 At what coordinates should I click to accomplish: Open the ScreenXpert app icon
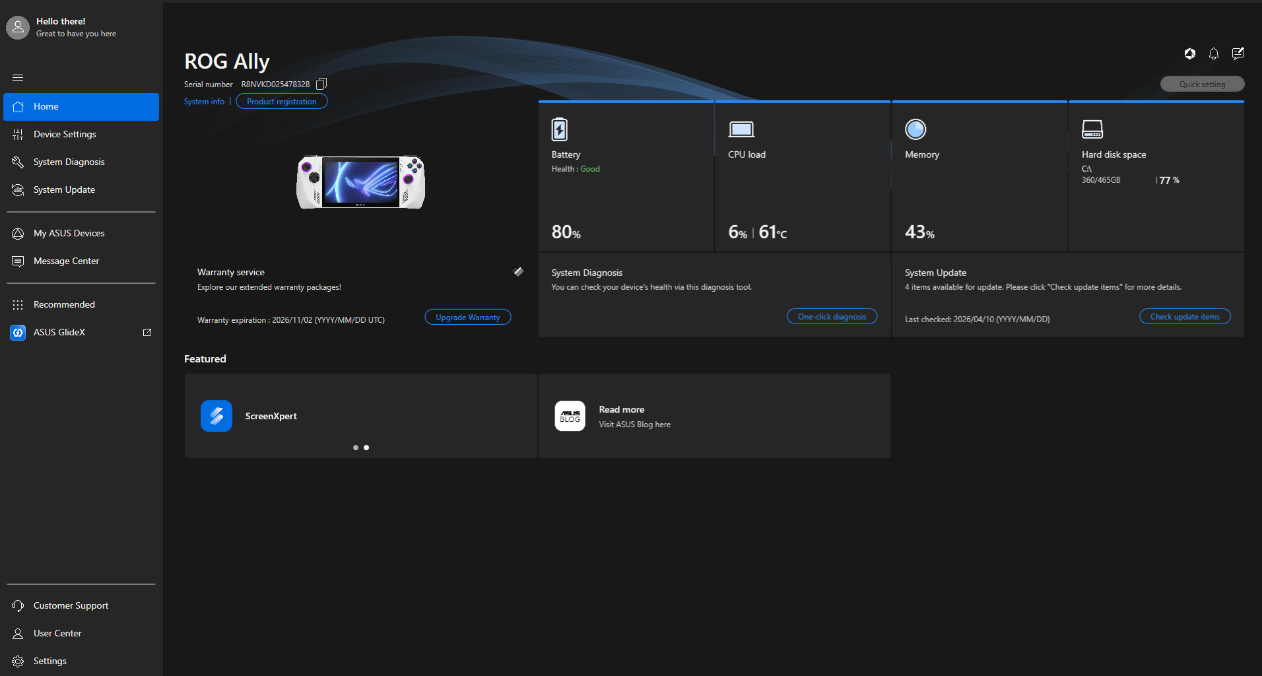coord(216,416)
